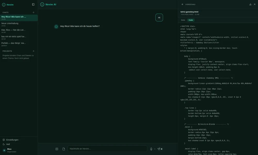The width and height of the screenshot is (258, 155).
Task: Click the '<!DOCTYPE html>' code line
Action: tap(188, 26)
